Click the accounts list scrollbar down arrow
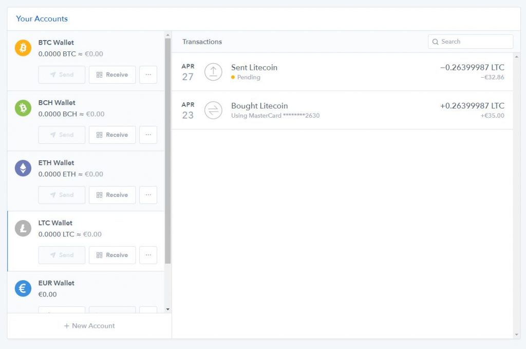This screenshot has width=526, height=349. [x=167, y=309]
